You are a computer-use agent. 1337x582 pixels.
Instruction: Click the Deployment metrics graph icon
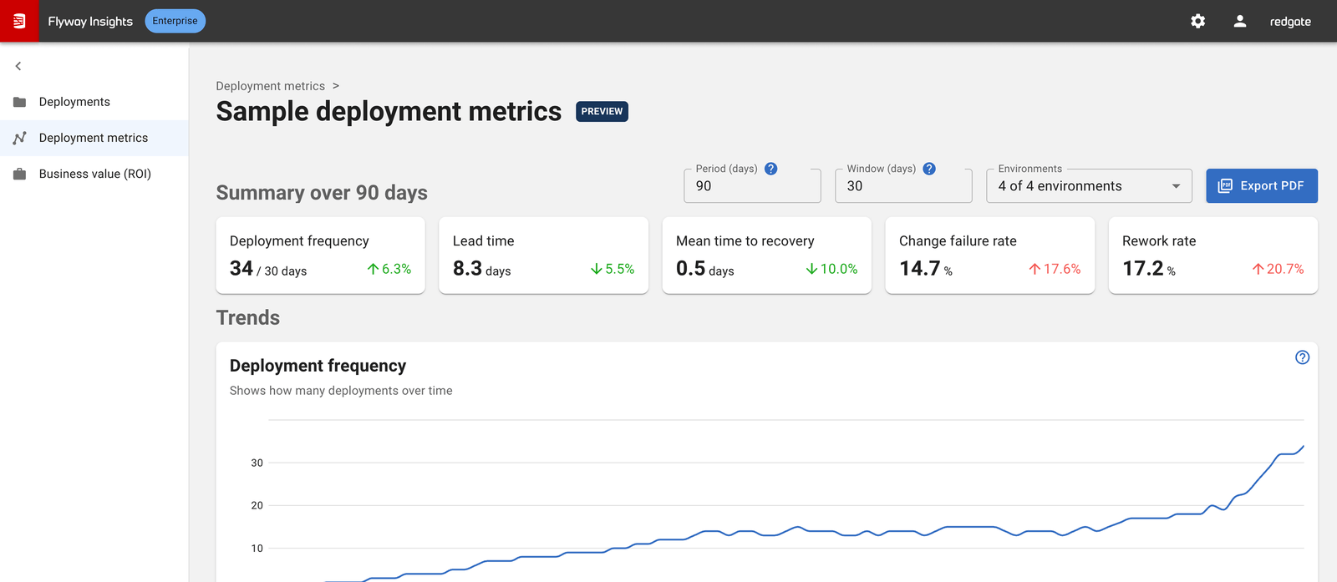coord(20,138)
